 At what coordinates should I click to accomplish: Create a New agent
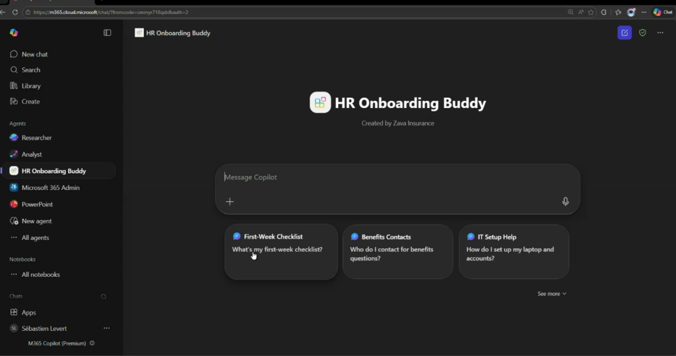coord(36,221)
